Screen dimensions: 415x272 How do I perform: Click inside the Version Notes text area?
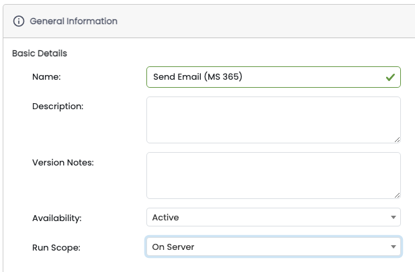(x=273, y=175)
